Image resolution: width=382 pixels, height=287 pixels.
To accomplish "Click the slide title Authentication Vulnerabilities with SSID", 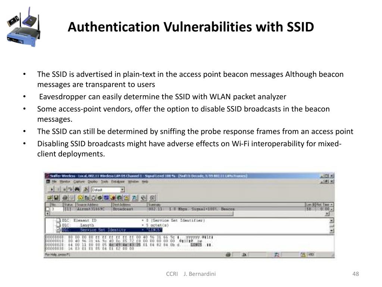I will coord(191,27).
